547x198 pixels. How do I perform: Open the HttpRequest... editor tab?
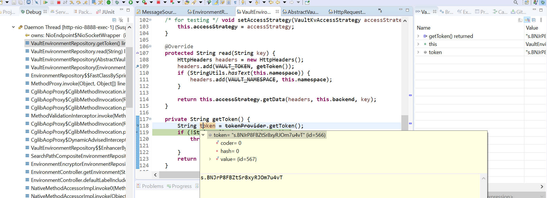347,12
